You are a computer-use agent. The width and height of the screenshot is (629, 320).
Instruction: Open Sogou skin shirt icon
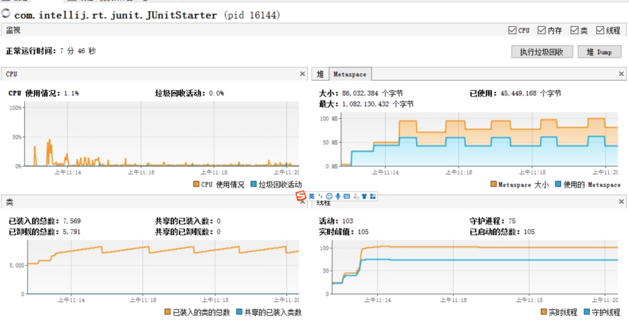tap(364, 197)
